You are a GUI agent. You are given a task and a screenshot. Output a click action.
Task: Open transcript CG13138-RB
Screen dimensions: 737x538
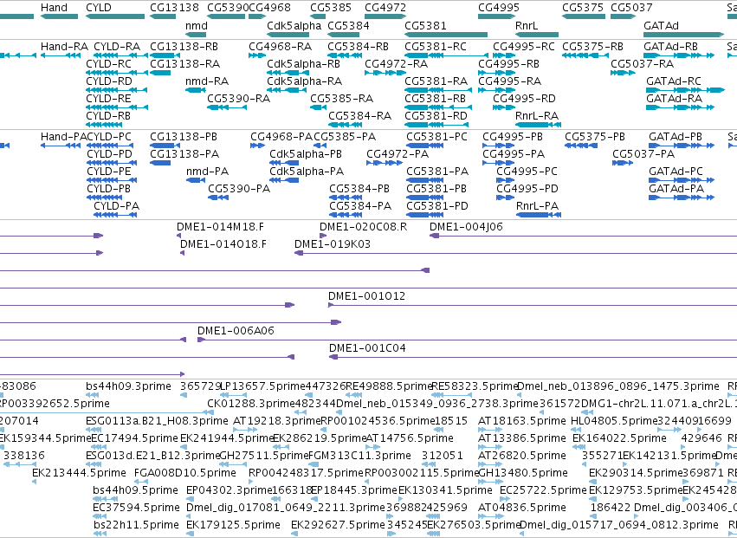click(x=165, y=55)
